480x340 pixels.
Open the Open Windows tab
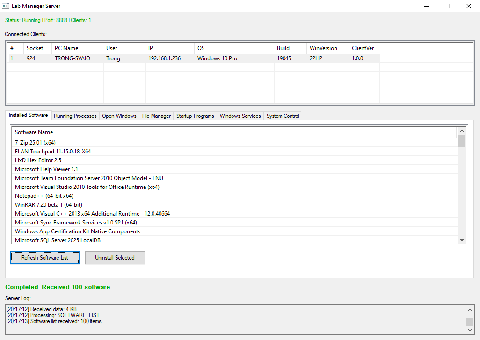point(119,116)
